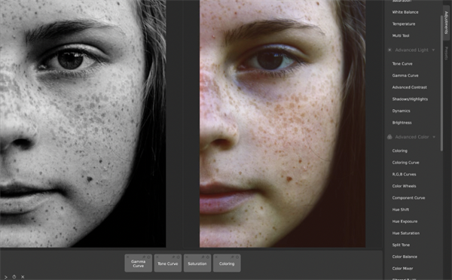Collapse the Advanced Color section arrow

(x=434, y=137)
